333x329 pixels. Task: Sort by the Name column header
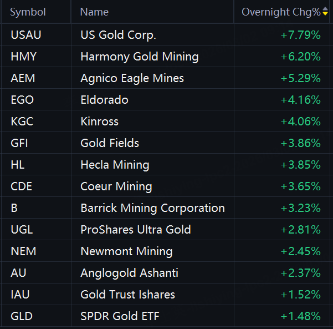(94, 12)
